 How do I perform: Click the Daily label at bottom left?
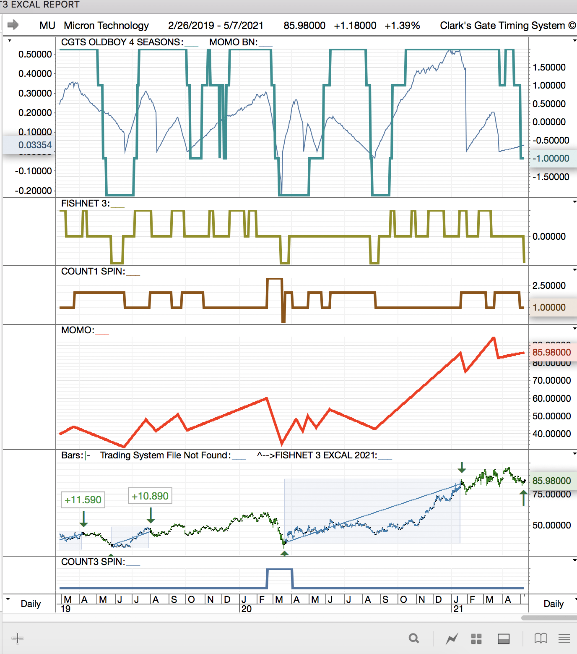coord(31,604)
